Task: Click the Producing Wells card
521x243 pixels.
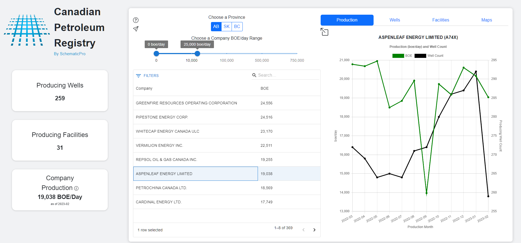Action: [x=60, y=91]
